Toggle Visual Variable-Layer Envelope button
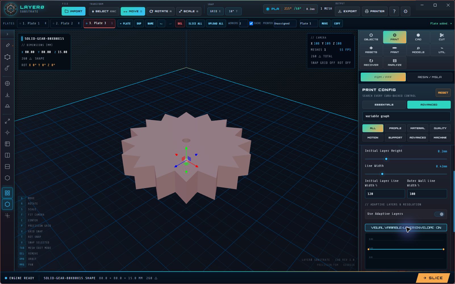Image resolution: width=455 pixels, height=284 pixels. click(406, 228)
